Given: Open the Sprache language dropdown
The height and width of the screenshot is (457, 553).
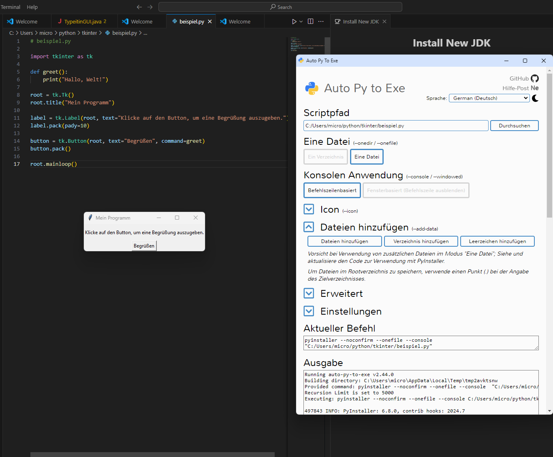Looking at the screenshot, I should click(489, 98).
